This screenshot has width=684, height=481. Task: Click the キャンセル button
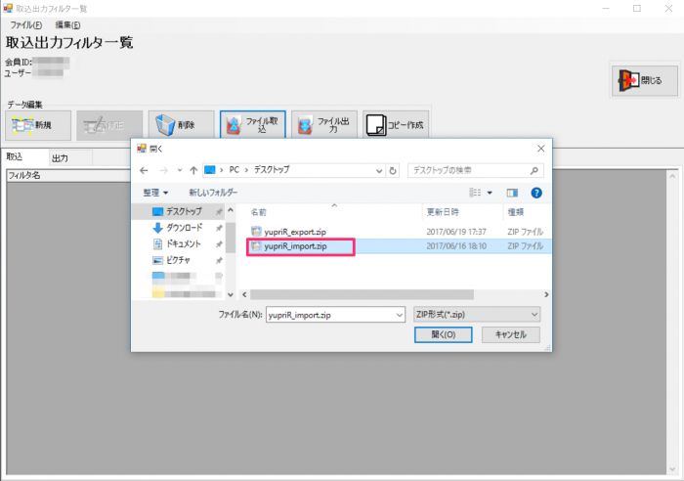click(510, 334)
